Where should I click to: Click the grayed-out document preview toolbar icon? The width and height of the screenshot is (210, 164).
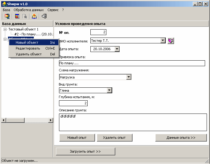(24, 16)
